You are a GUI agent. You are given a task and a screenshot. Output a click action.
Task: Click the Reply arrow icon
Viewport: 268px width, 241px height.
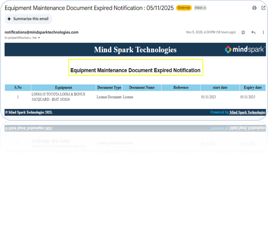point(253,32)
